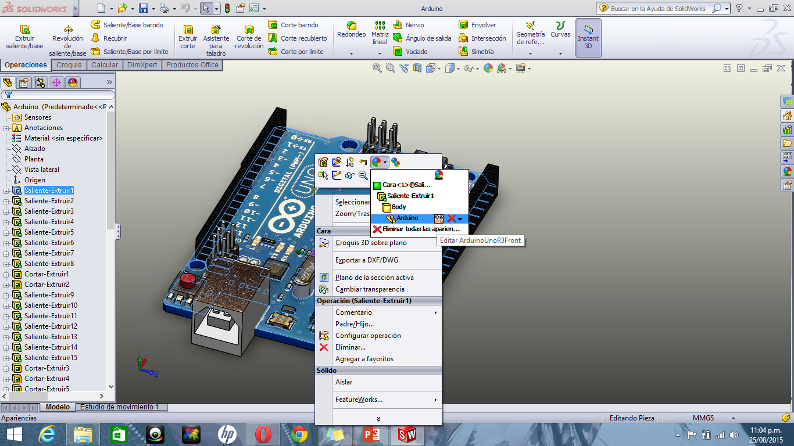Expand the Anotaciones tree node
Screen dimensions: 794x446
click(6, 128)
